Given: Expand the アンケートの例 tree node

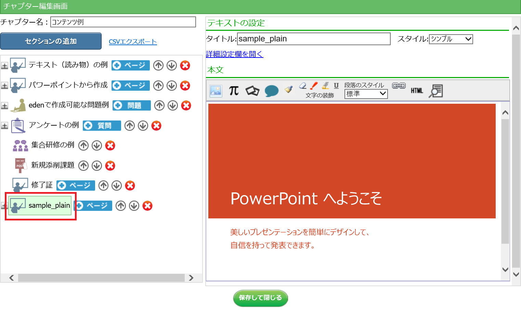Looking at the screenshot, I should click(x=4, y=126).
